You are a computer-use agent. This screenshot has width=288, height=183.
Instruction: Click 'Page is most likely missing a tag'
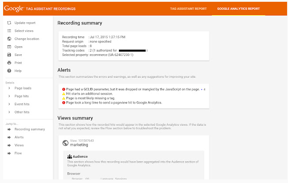pyautogui.click(x=91, y=98)
